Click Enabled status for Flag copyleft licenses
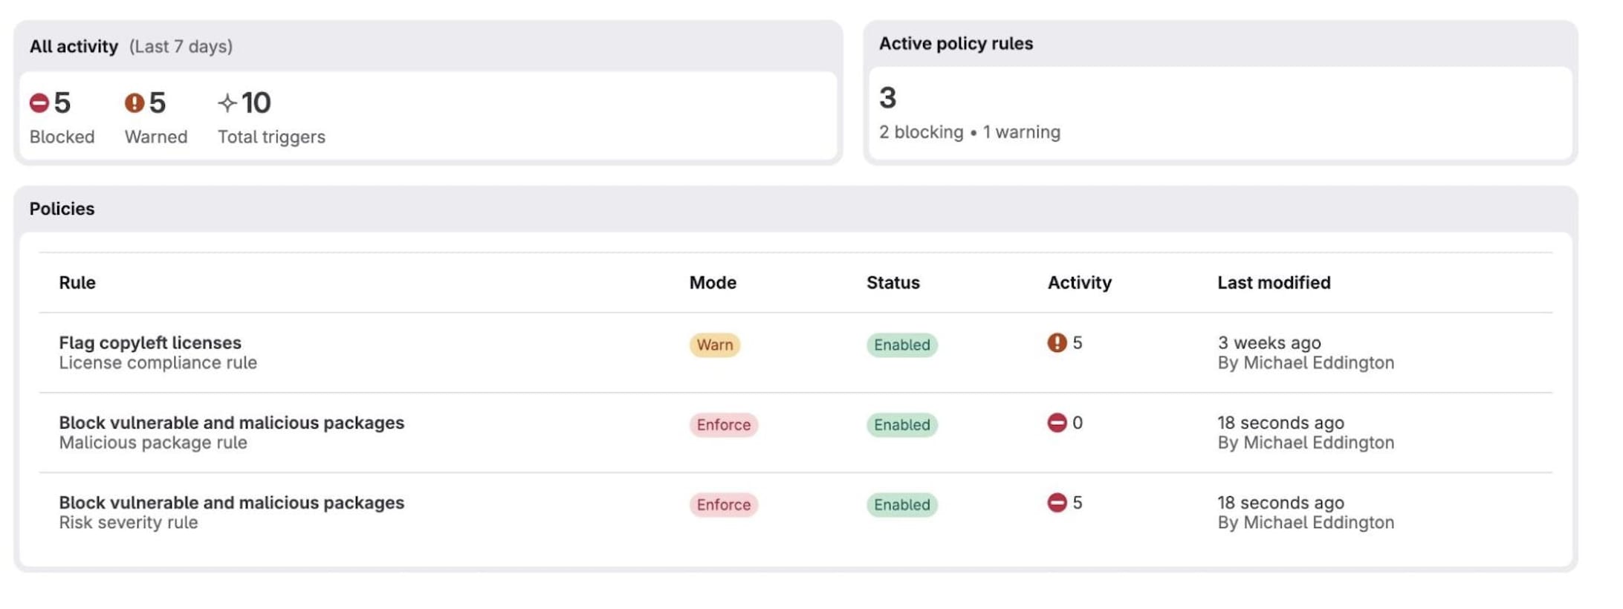Viewport: 1623px width, 609px height. pos(901,345)
